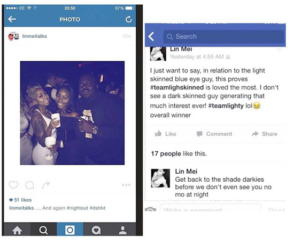This screenshot has height=244, width=293.
Task: Tap the Instagram back arrow
Action: point(12,19)
